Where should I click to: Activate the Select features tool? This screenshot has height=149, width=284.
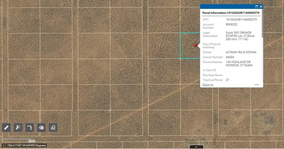pos(18,127)
